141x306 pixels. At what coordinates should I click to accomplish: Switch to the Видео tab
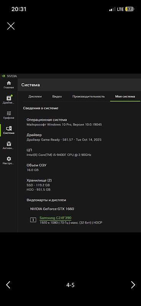(57, 96)
